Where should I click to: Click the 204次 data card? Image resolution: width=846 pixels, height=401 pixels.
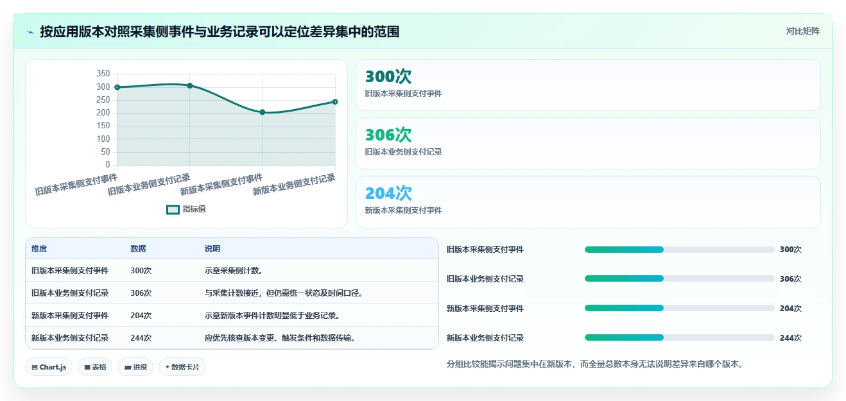click(x=588, y=202)
